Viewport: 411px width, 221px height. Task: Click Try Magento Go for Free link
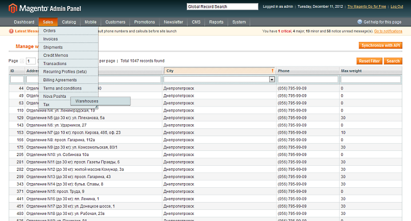pos(367,7)
